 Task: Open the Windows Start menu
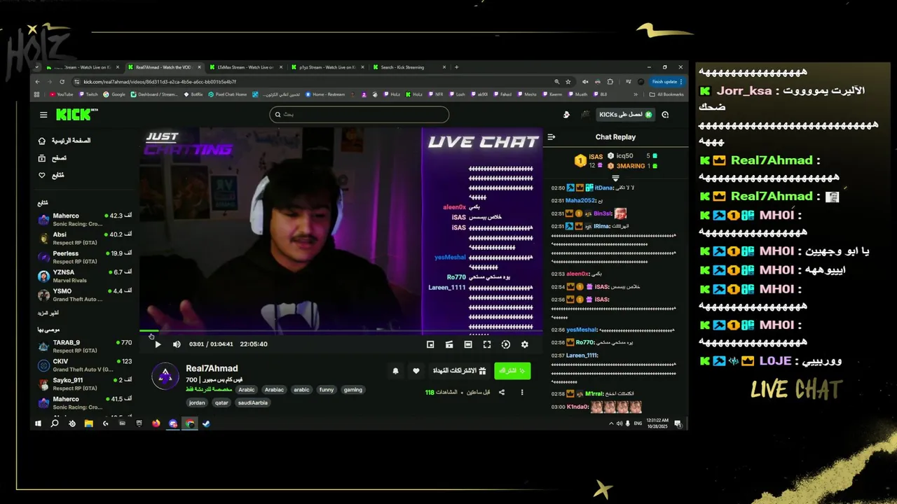(38, 423)
